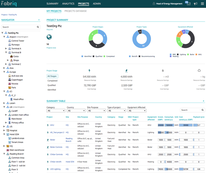
Task: Open the messages inbox envelope icon
Action: (189, 4)
